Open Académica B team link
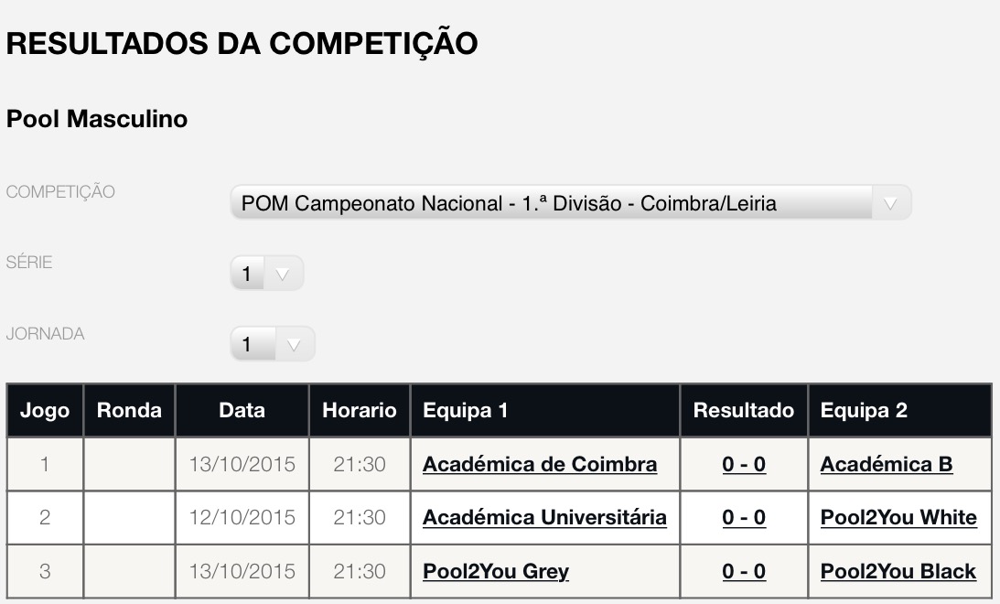The width and height of the screenshot is (1000, 604). pos(887,464)
